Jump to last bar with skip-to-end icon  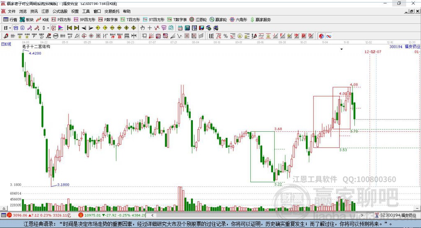(76, 28)
